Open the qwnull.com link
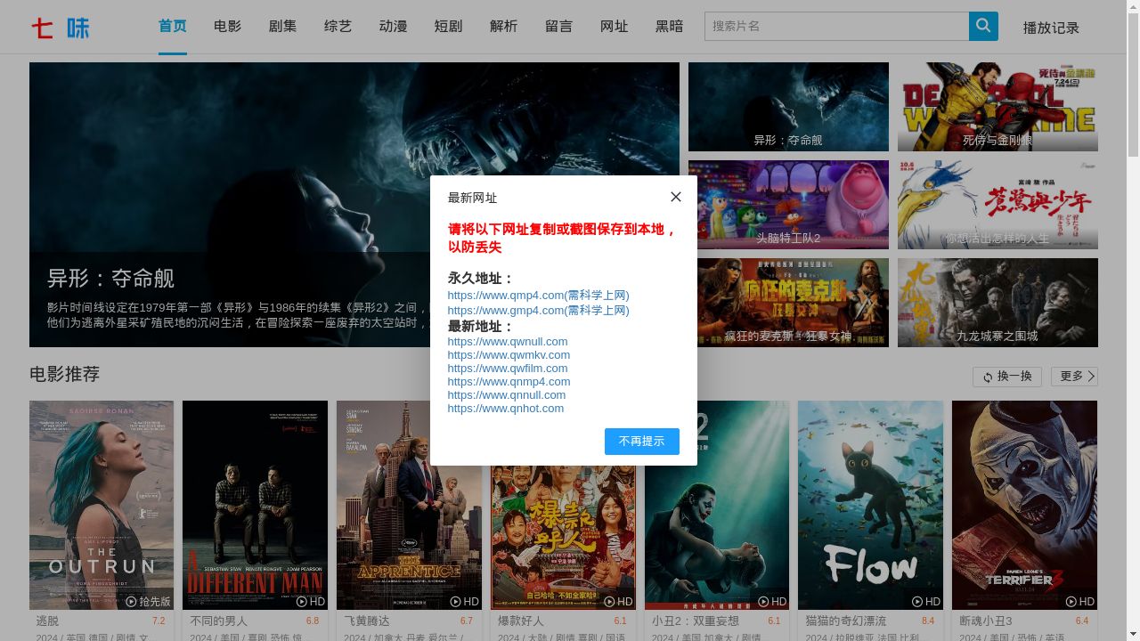Image resolution: width=1140 pixels, height=641 pixels. pyautogui.click(x=508, y=341)
